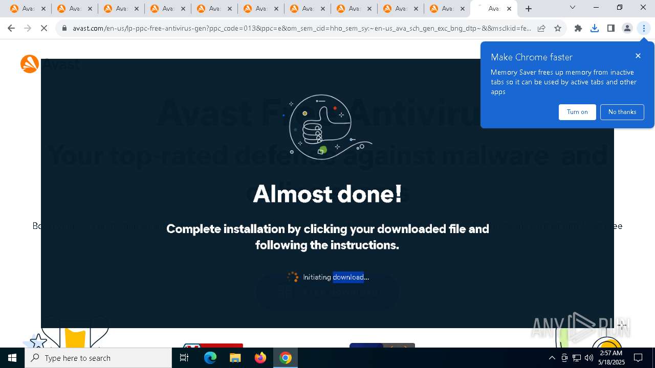Launch Microsoft Edge from taskbar
The width and height of the screenshot is (655, 368).
[210, 358]
